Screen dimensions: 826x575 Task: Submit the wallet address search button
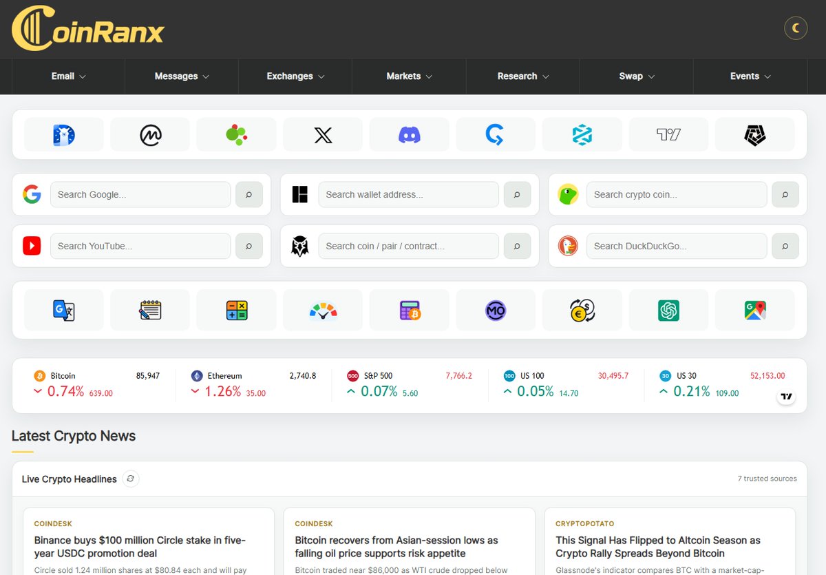click(517, 194)
